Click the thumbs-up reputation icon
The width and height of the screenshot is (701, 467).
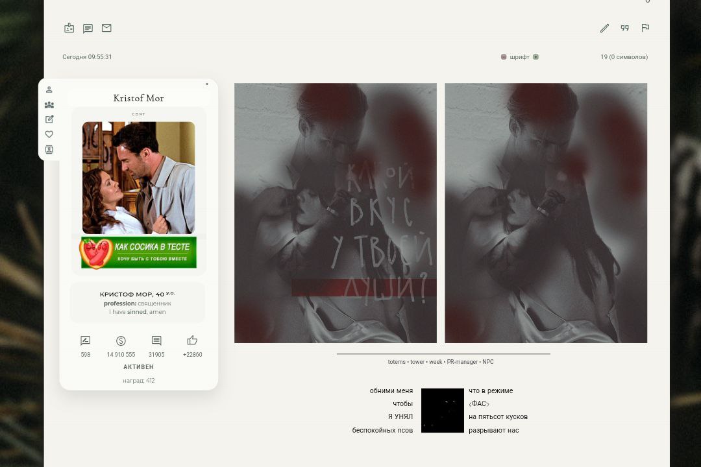(x=192, y=341)
